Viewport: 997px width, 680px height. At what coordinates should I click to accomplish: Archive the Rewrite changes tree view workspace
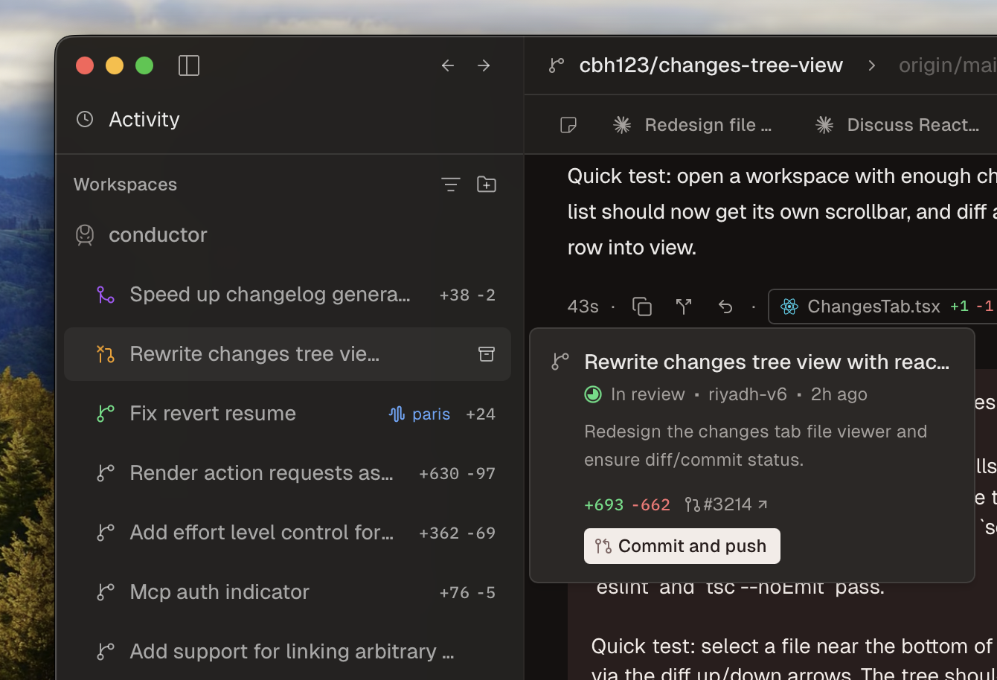coord(487,354)
